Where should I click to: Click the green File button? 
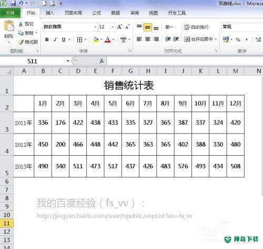(x=10, y=13)
